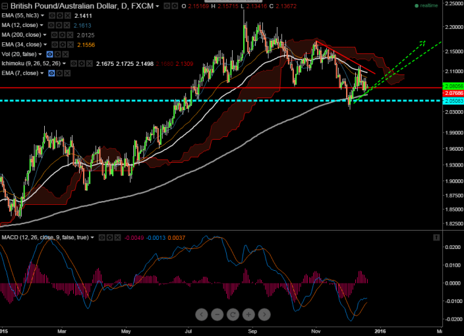
Task: Toggle visibility of the main GBP/AUD series
Action: point(167,6)
